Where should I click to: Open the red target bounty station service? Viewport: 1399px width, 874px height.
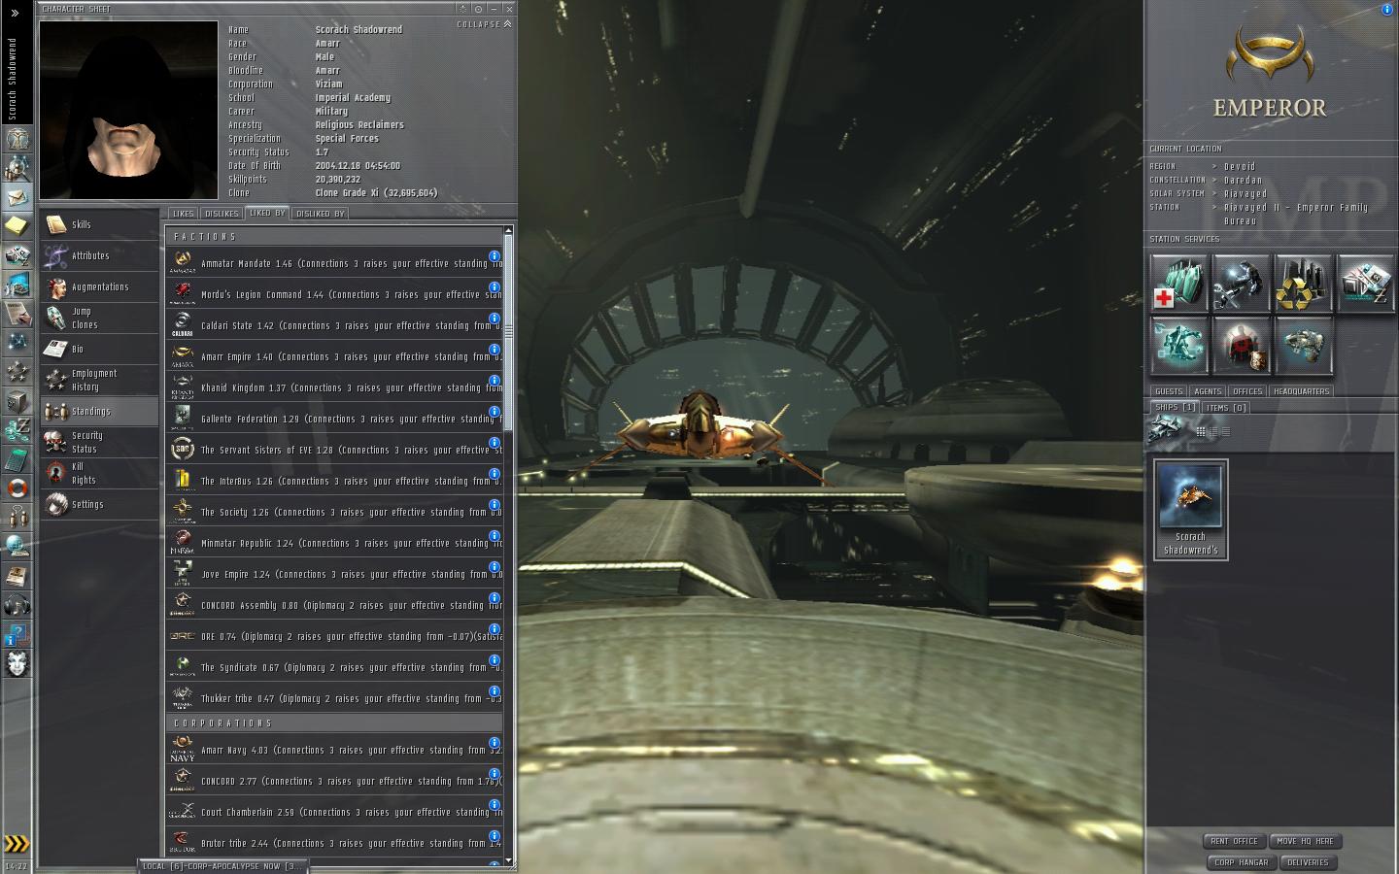coord(1241,345)
